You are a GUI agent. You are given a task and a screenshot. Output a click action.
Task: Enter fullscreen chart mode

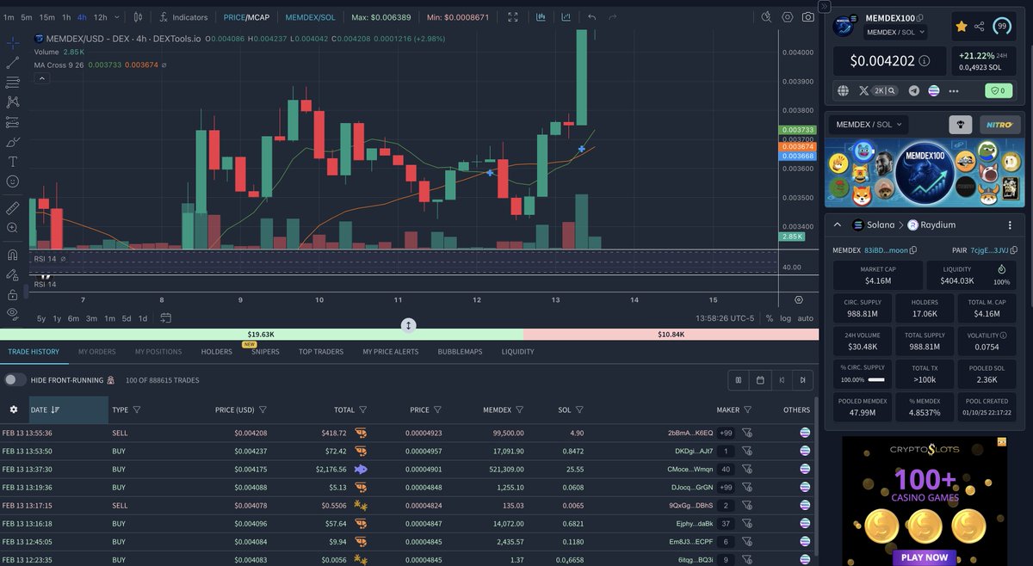point(513,17)
